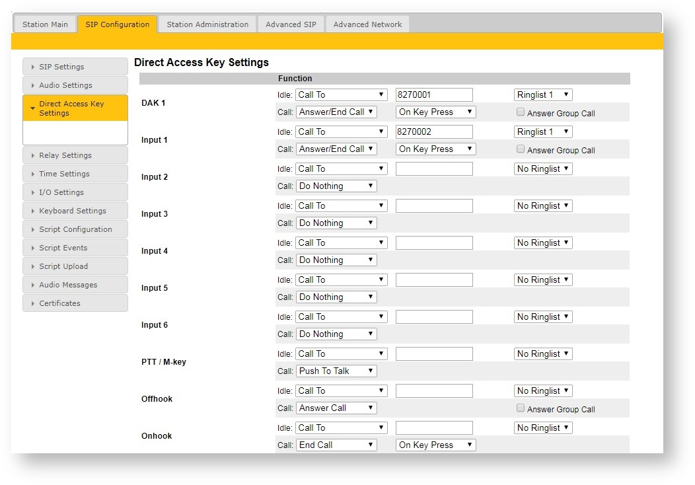Open Certificates in the sidebar
695x485 pixels.
coord(75,303)
